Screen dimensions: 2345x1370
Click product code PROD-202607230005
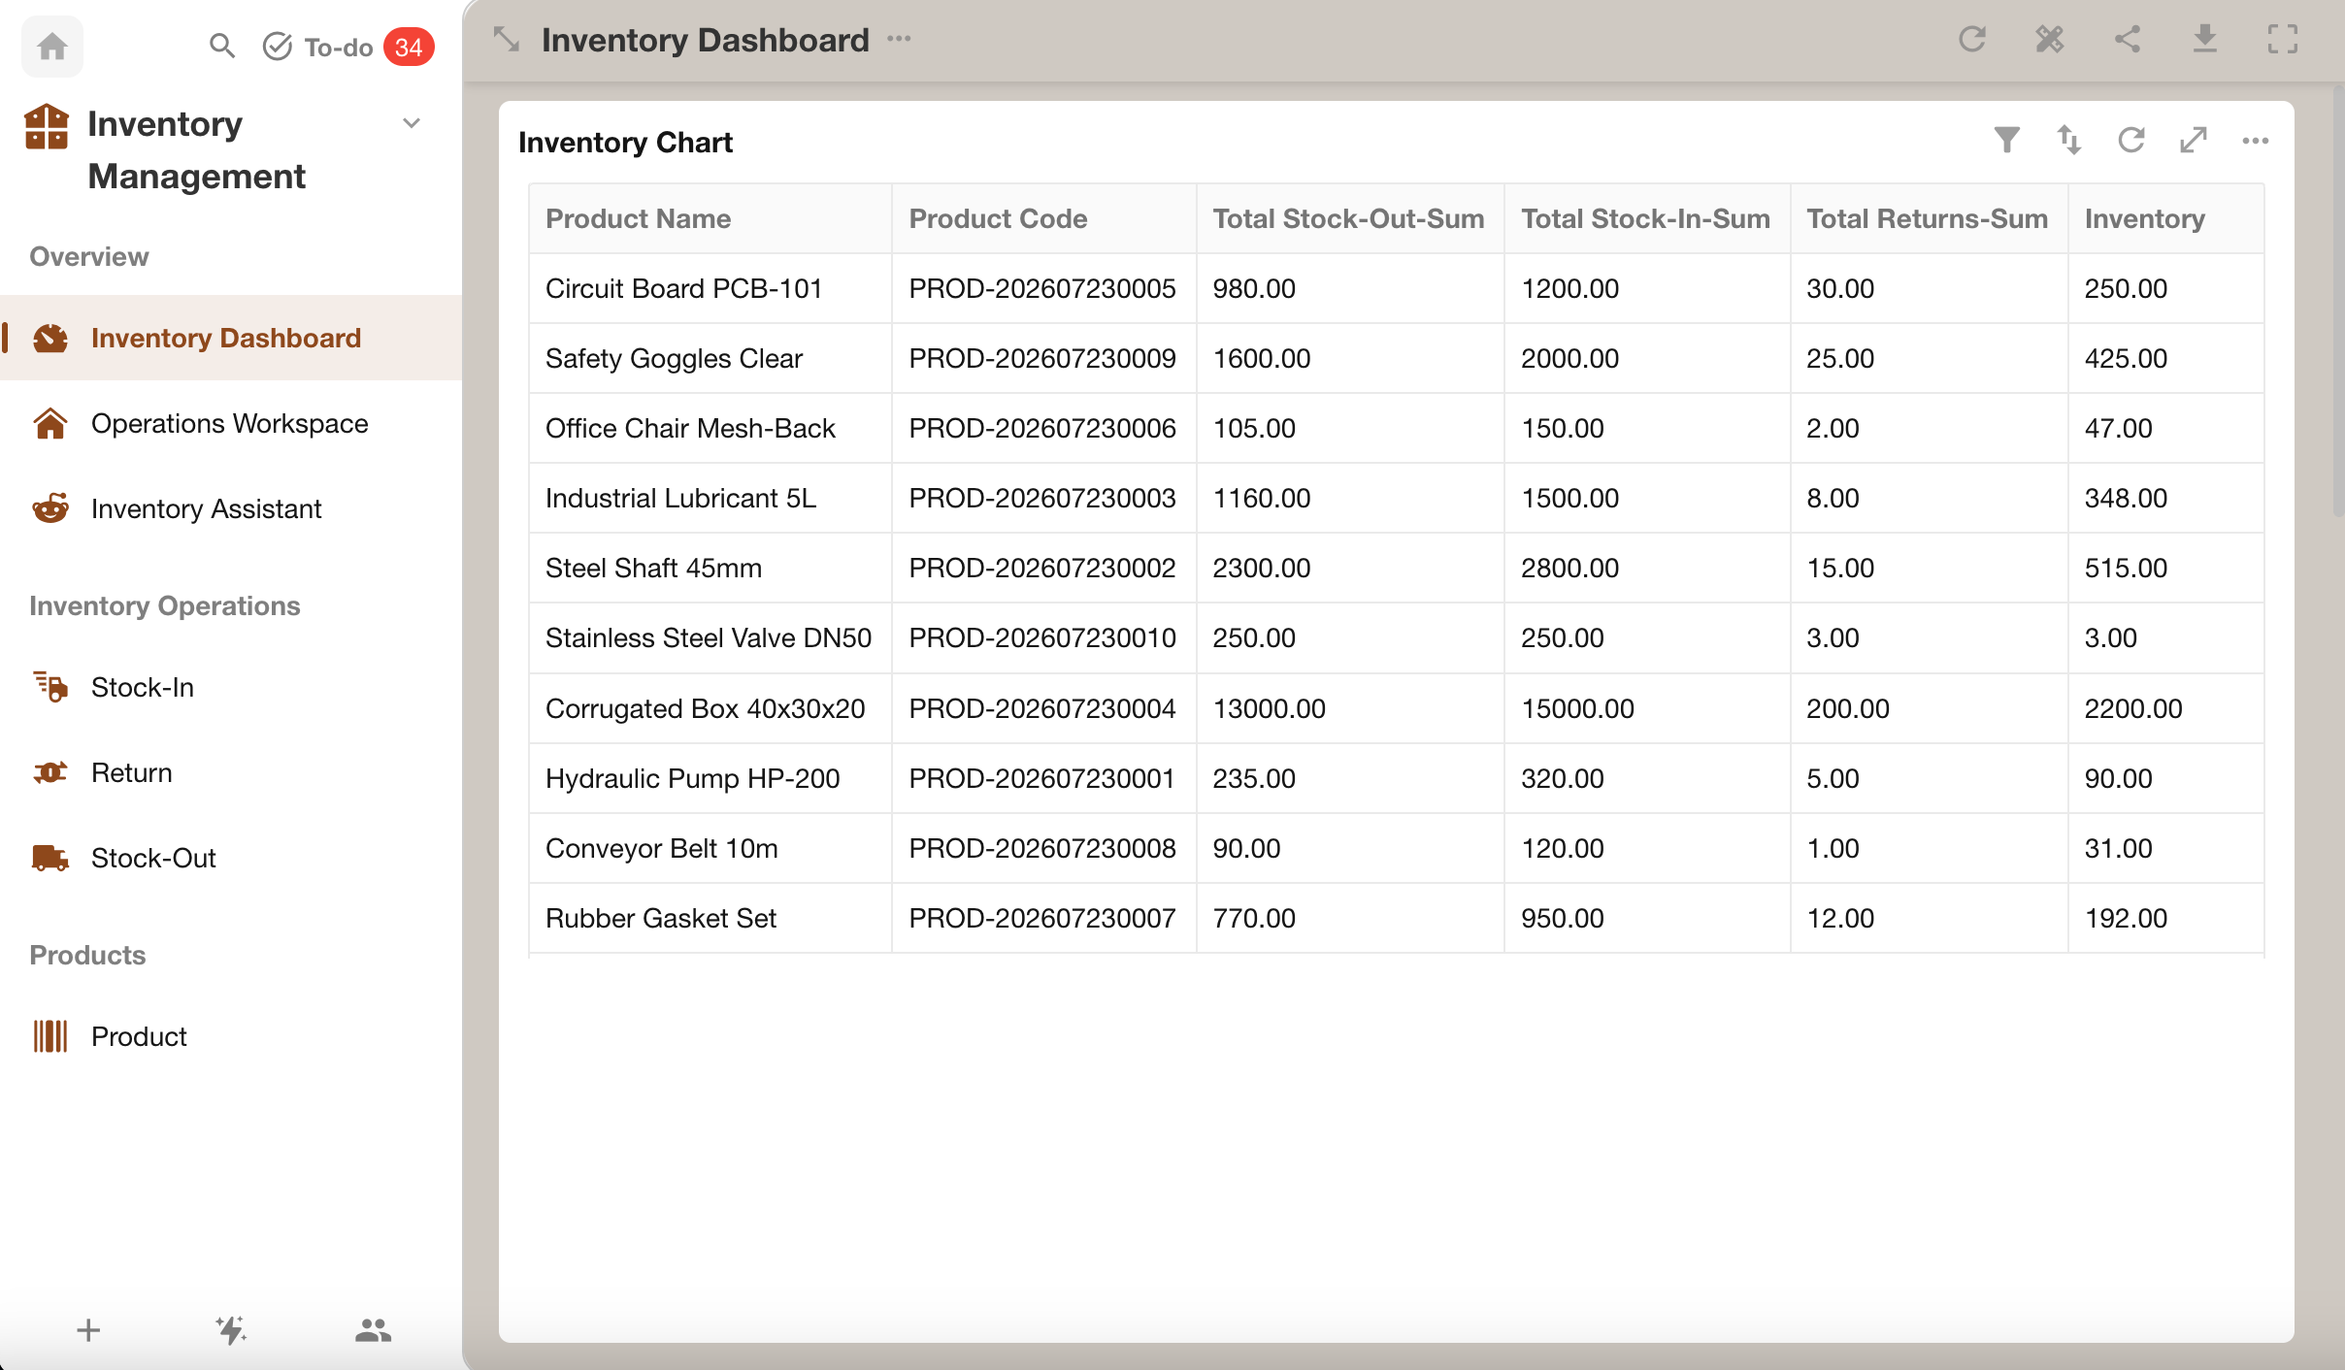point(1042,288)
